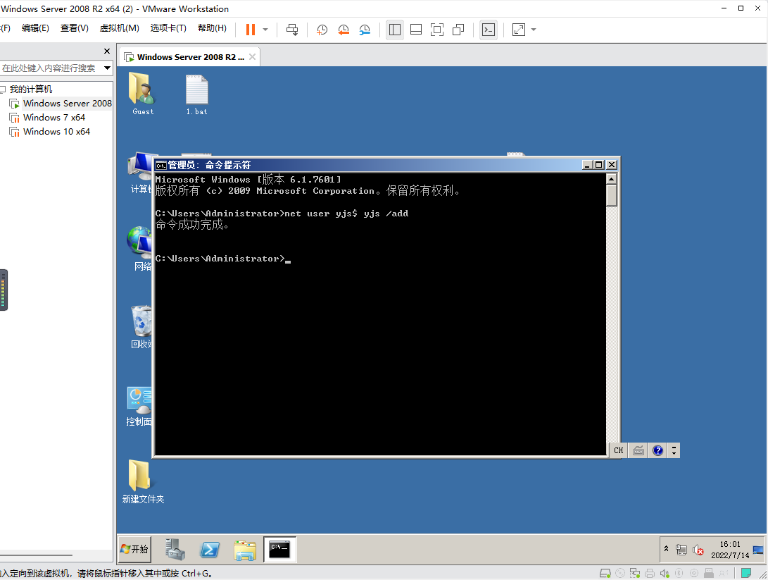Click the network adapter status bar icon
Viewport: 768px width, 580px height.
[x=635, y=573]
